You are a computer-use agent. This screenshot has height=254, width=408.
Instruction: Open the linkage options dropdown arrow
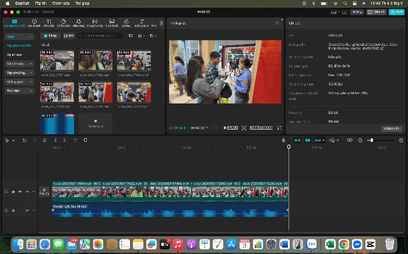323,140
